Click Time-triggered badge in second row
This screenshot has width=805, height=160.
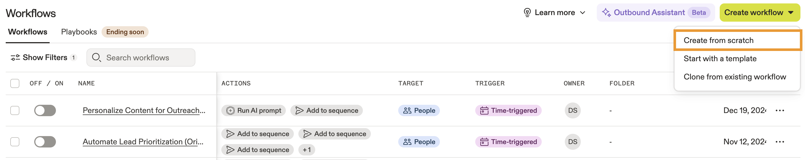click(x=508, y=142)
